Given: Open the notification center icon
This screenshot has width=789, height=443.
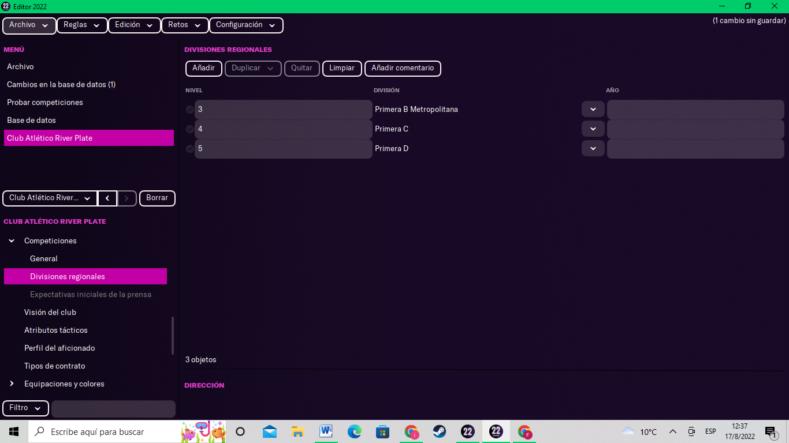Looking at the screenshot, I should click(x=771, y=431).
